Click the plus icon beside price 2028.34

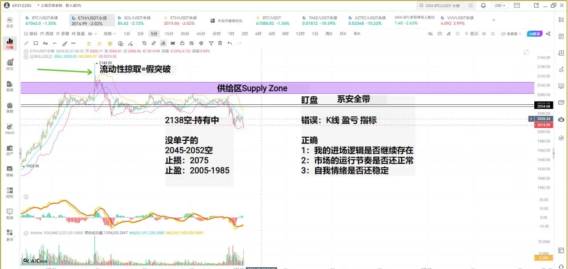pyautogui.click(x=531, y=119)
